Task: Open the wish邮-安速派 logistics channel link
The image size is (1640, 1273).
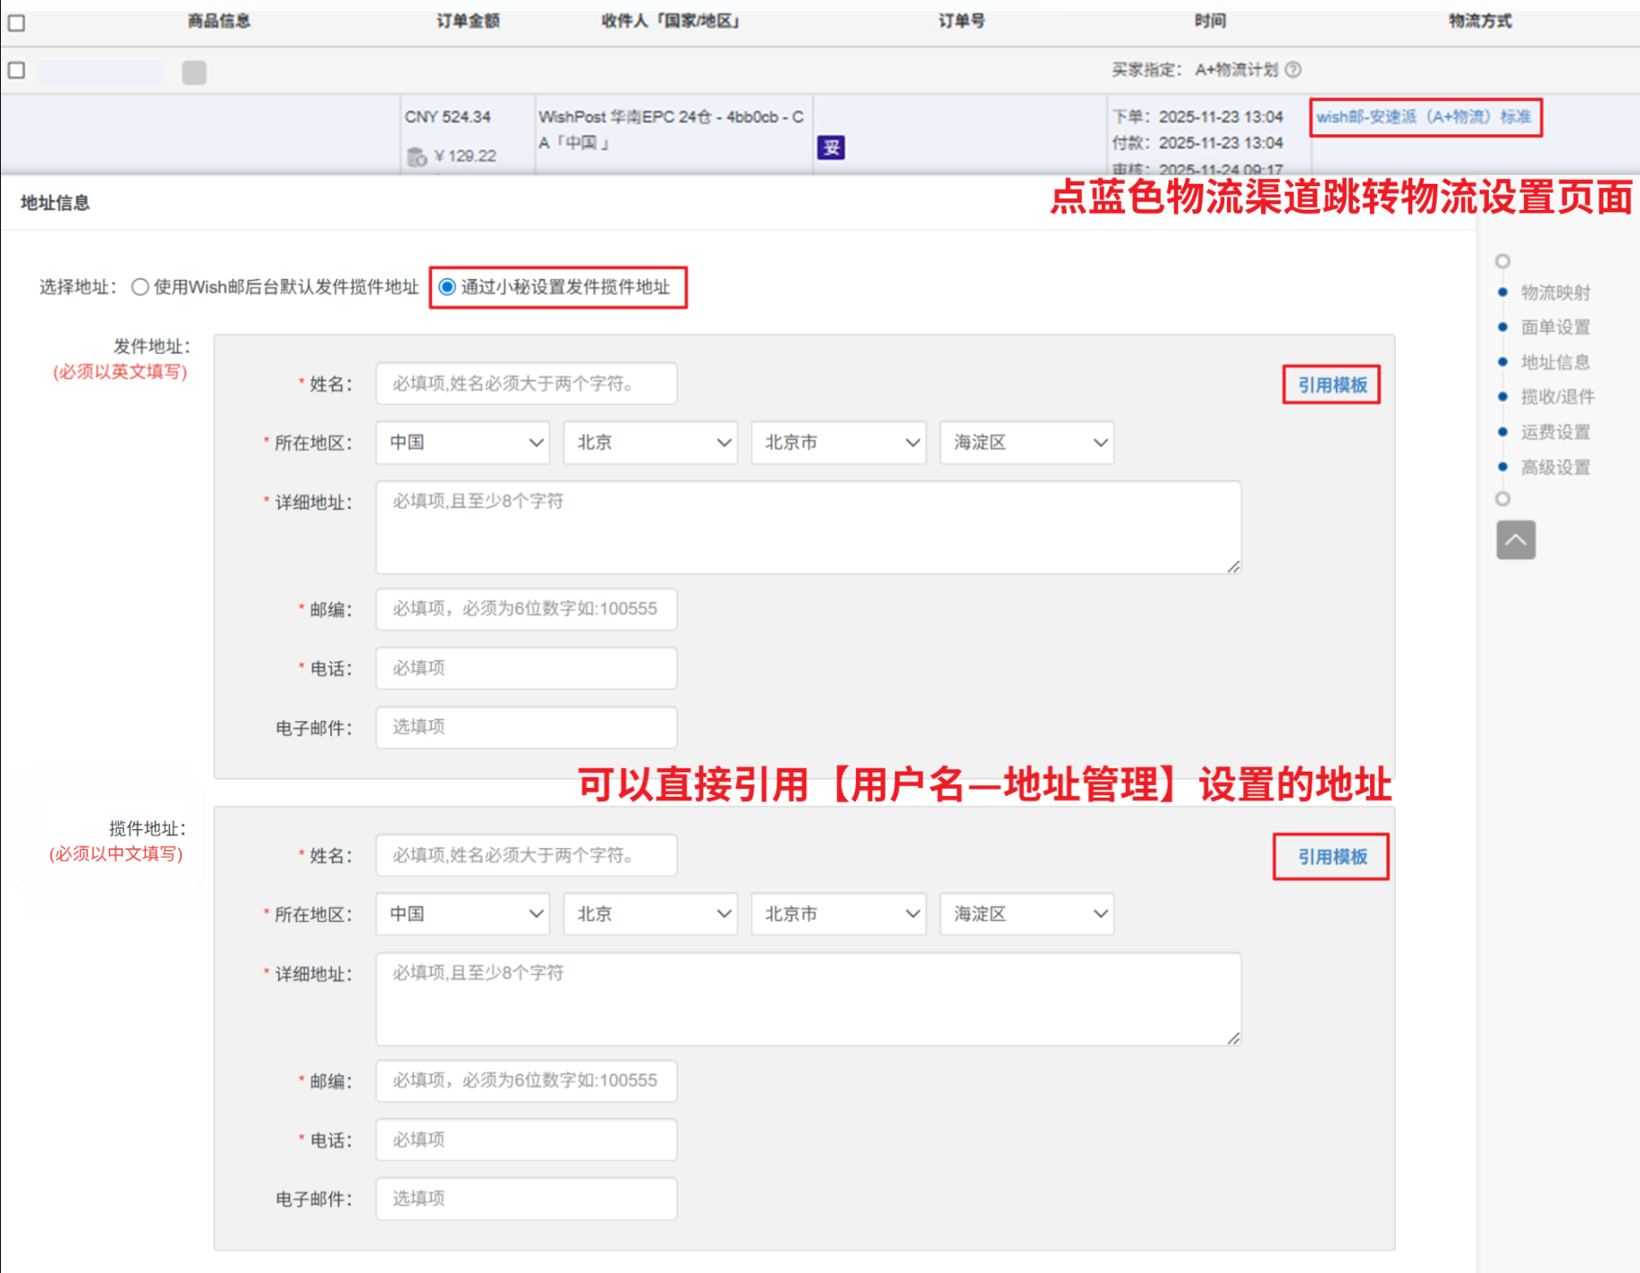Action: 1423,117
